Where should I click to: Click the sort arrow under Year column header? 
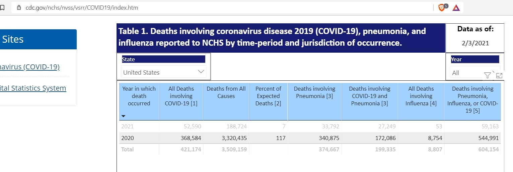tap(123, 116)
